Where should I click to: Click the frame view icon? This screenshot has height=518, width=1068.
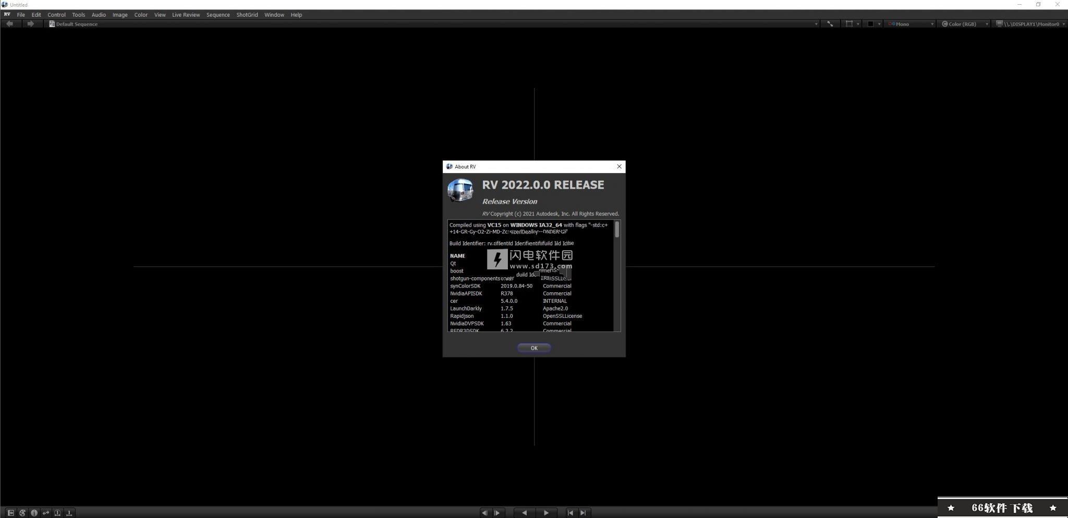coord(849,24)
